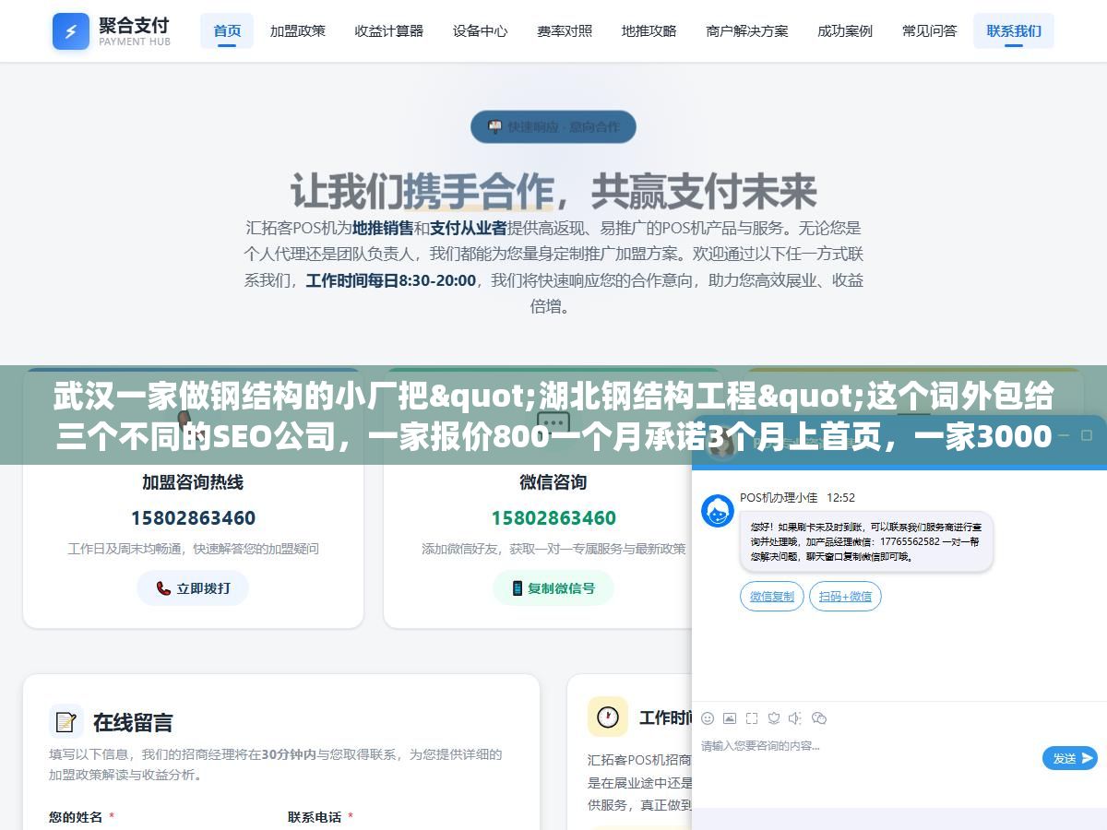Click the chat greeting message bubble
1107x830 pixels.
[x=866, y=541]
